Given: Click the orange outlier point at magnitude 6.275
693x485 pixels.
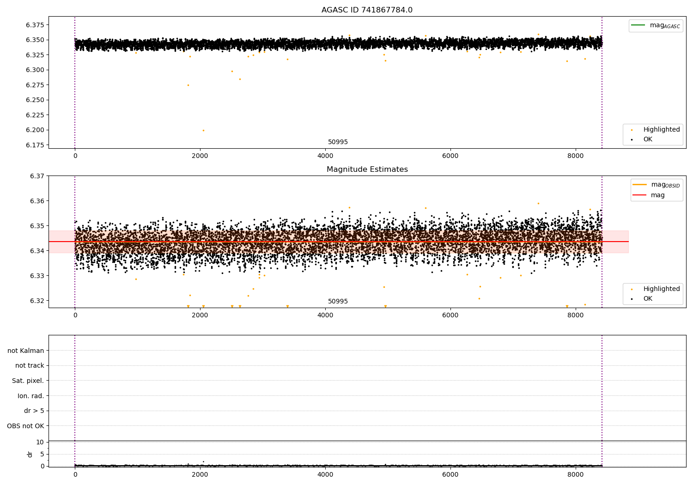Looking at the screenshot, I should pos(188,85).
